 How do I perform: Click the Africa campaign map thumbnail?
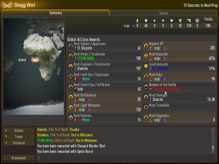pyautogui.click(x=33, y=66)
